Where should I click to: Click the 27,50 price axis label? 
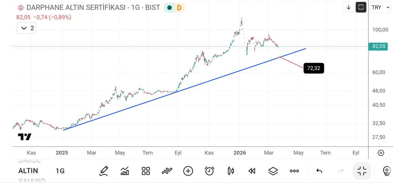point(379,137)
